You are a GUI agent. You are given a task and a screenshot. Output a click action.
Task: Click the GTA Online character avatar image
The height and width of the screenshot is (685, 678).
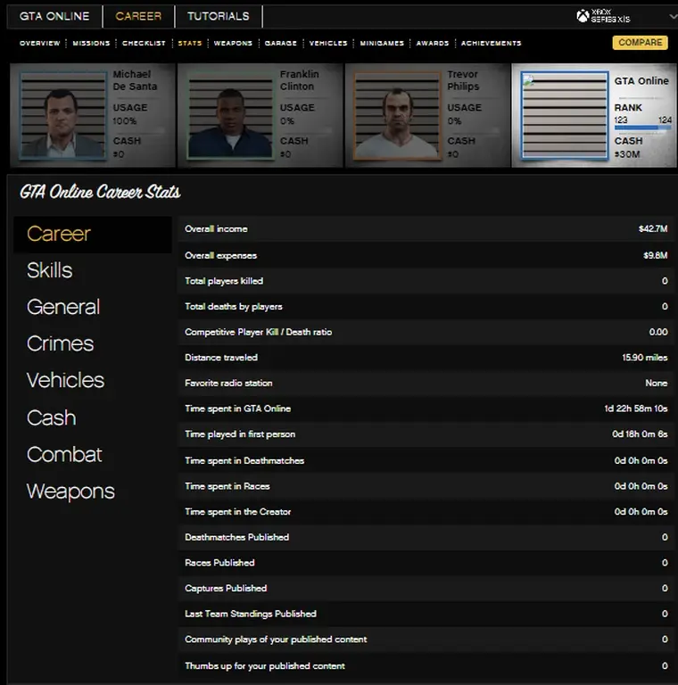pos(563,116)
